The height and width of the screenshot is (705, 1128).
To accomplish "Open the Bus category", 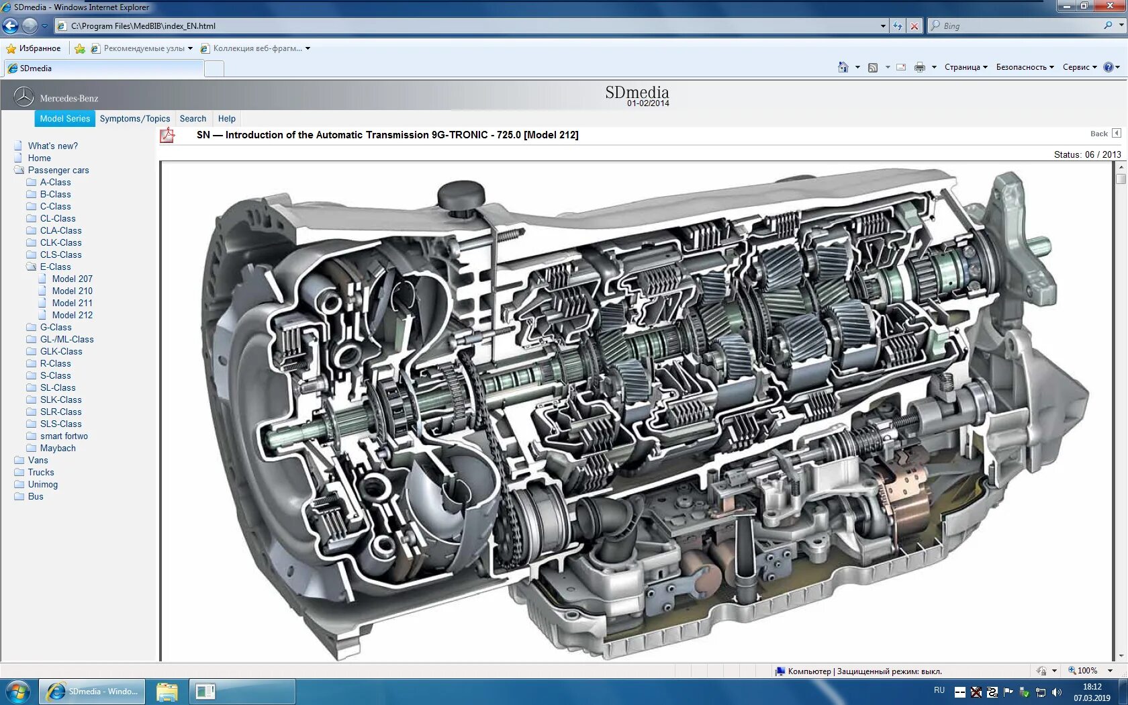I will tap(36, 497).
